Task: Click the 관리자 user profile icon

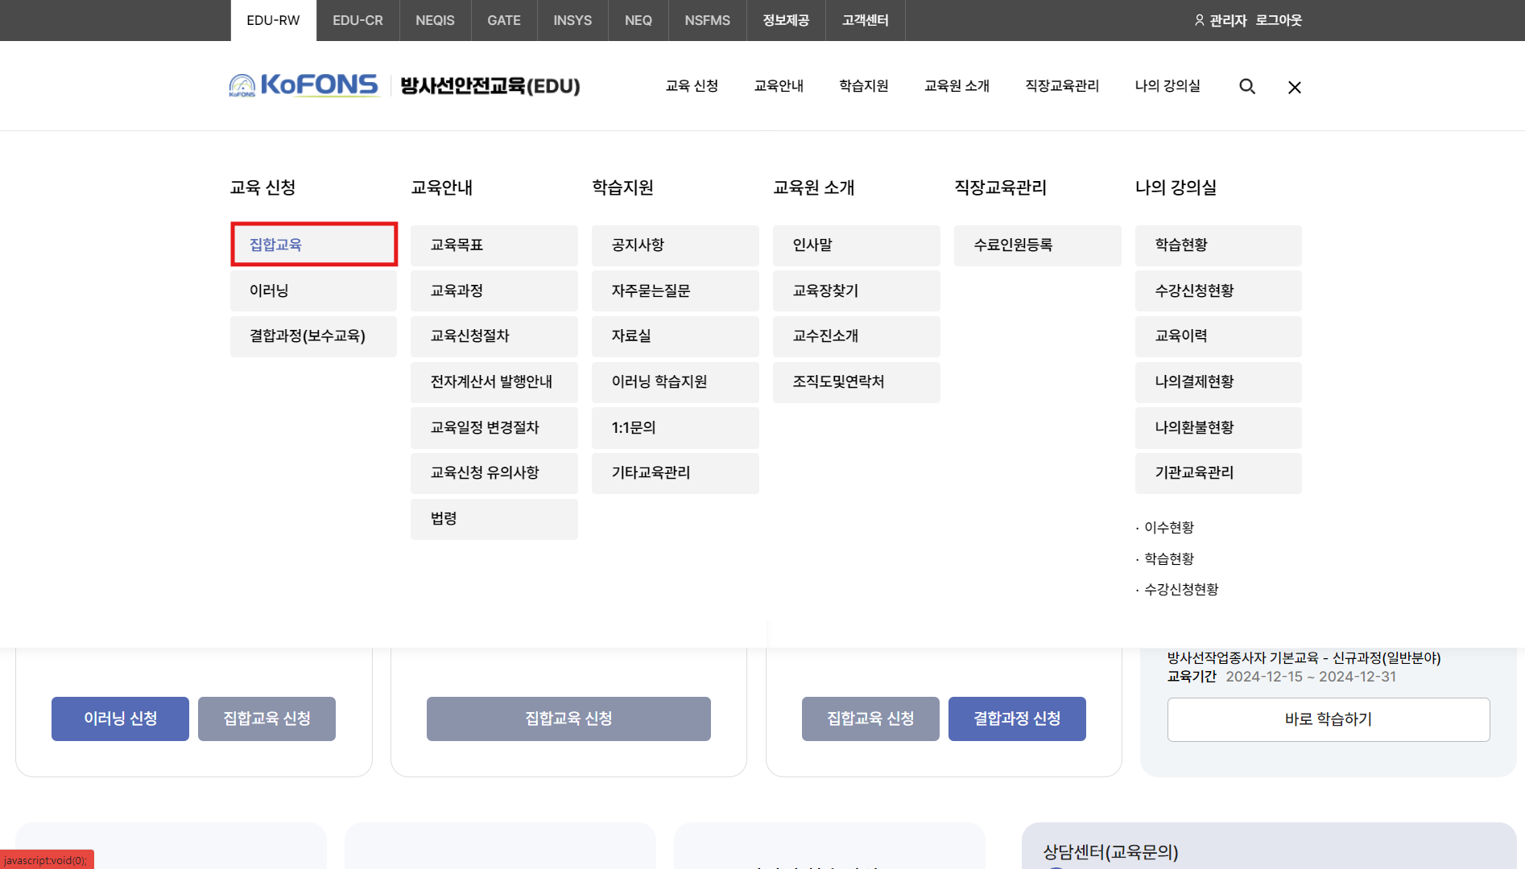Action: 1199,20
